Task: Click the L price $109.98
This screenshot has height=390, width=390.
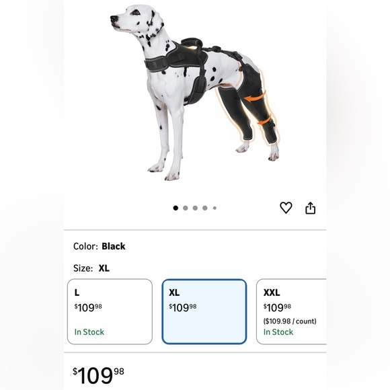Action: click(x=88, y=308)
